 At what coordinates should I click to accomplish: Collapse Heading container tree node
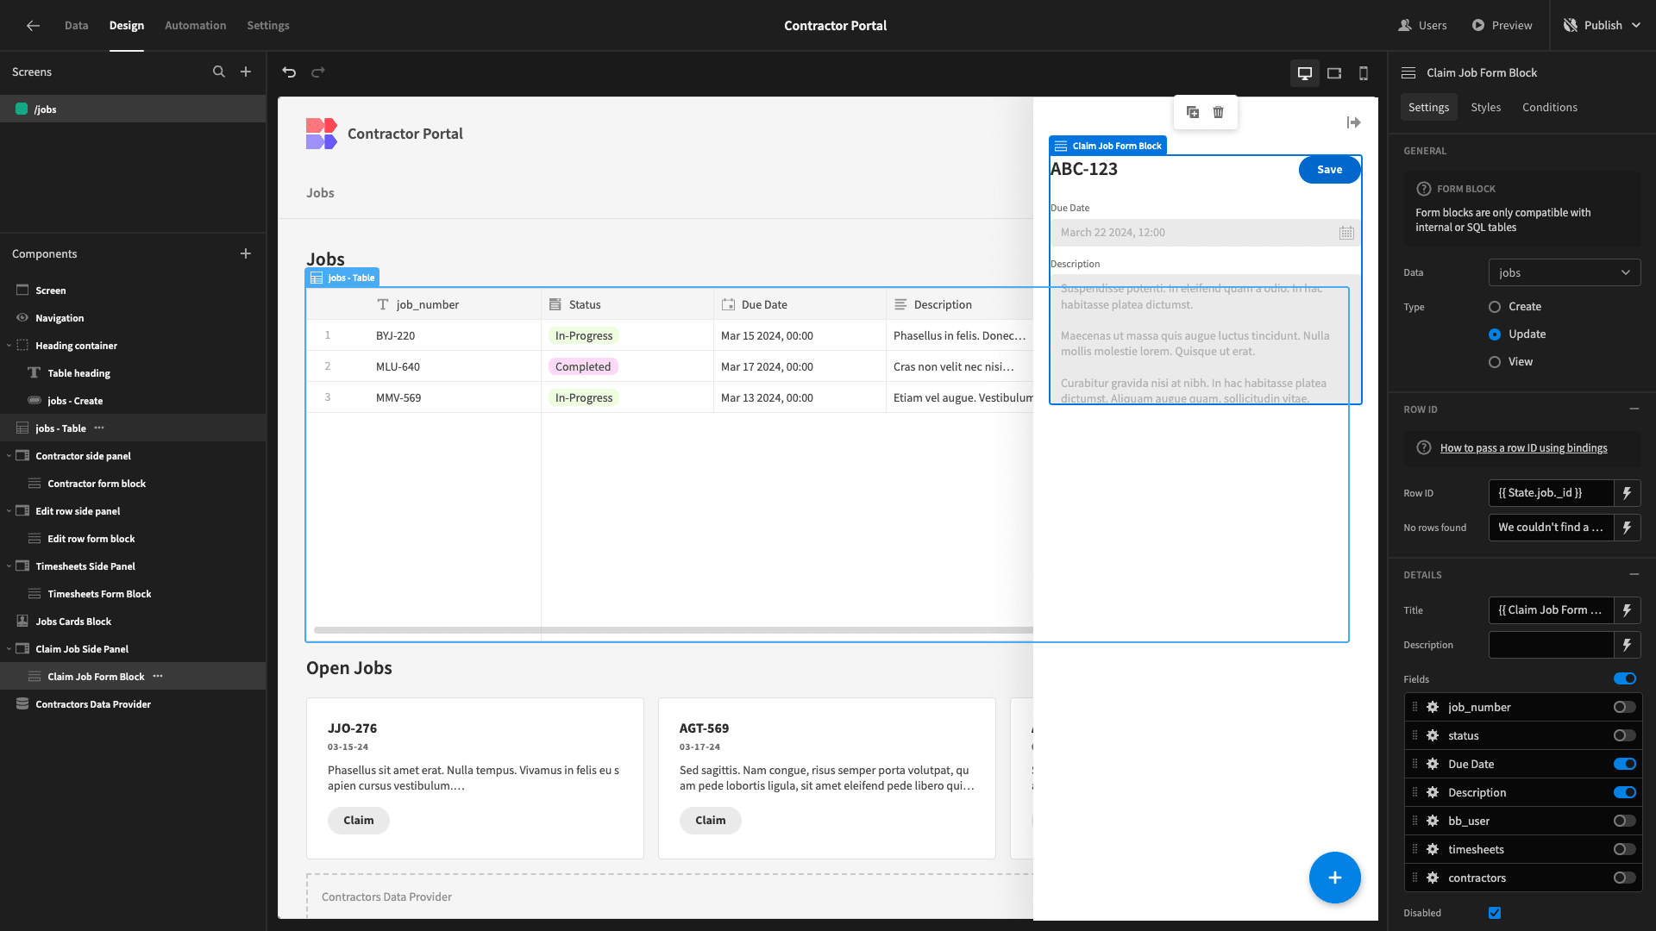coord(9,346)
